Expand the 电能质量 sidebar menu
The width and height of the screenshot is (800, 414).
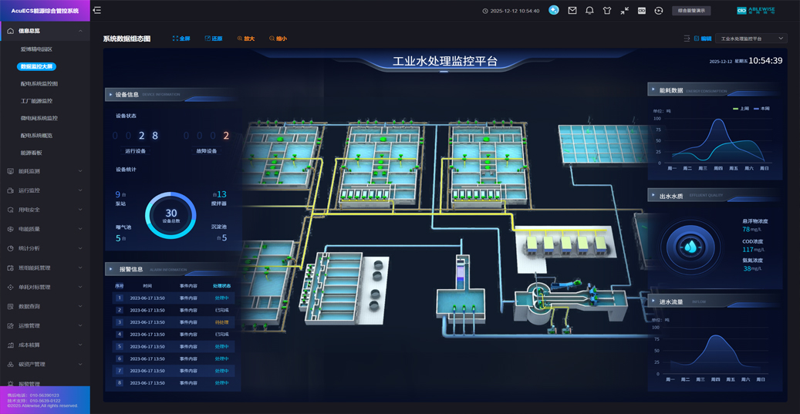tap(45, 229)
